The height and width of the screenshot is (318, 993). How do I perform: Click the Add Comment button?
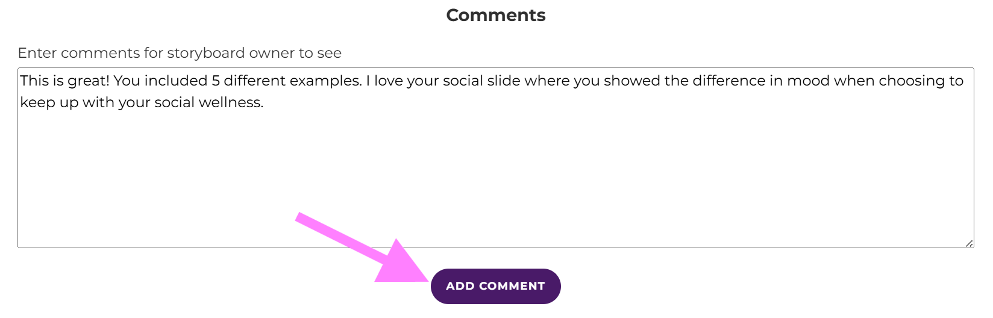pos(495,286)
